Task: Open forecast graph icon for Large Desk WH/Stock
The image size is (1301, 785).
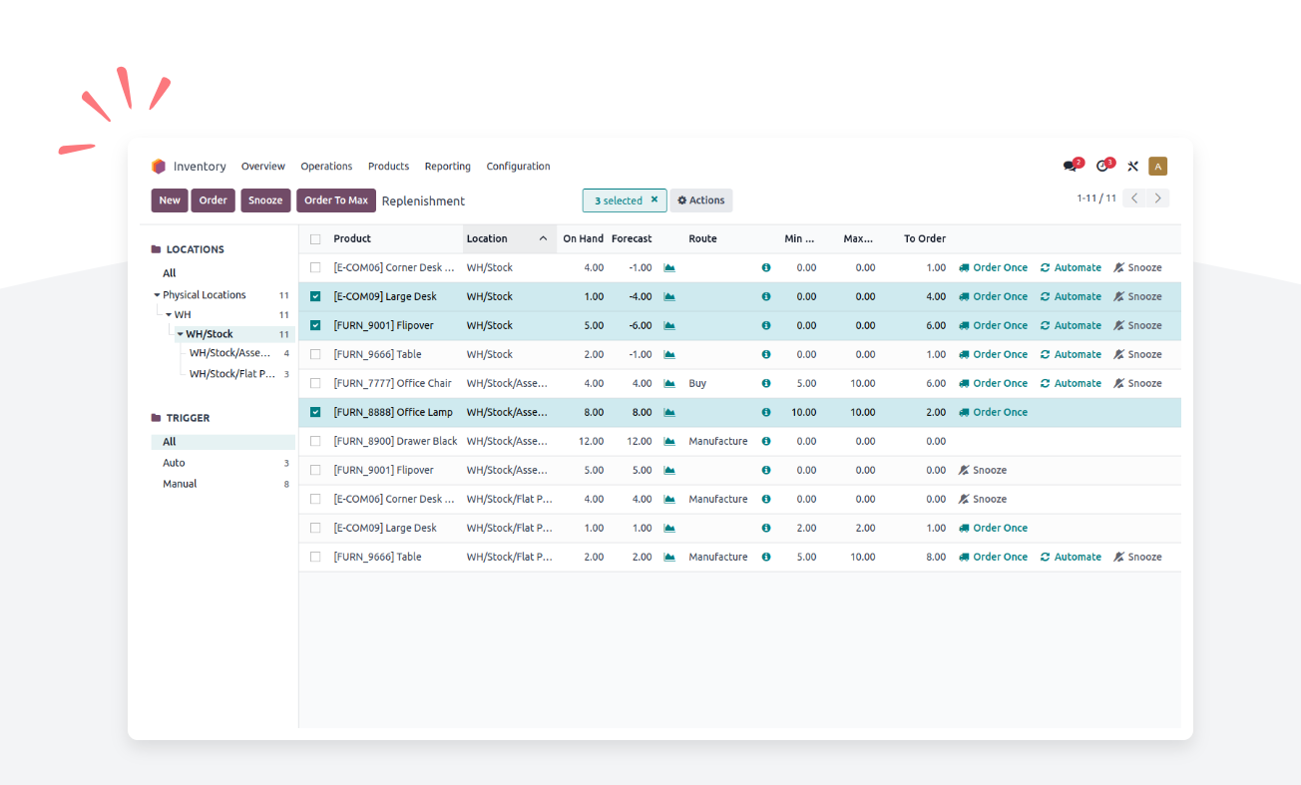Action: [669, 296]
